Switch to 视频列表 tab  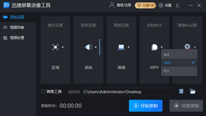tap(18, 27)
